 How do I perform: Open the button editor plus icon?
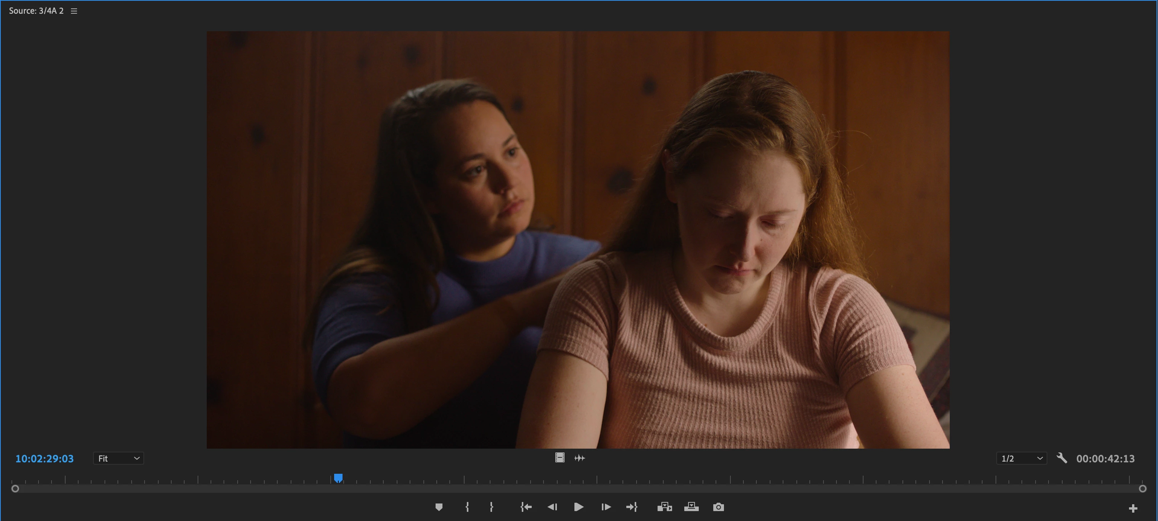[x=1133, y=508]
